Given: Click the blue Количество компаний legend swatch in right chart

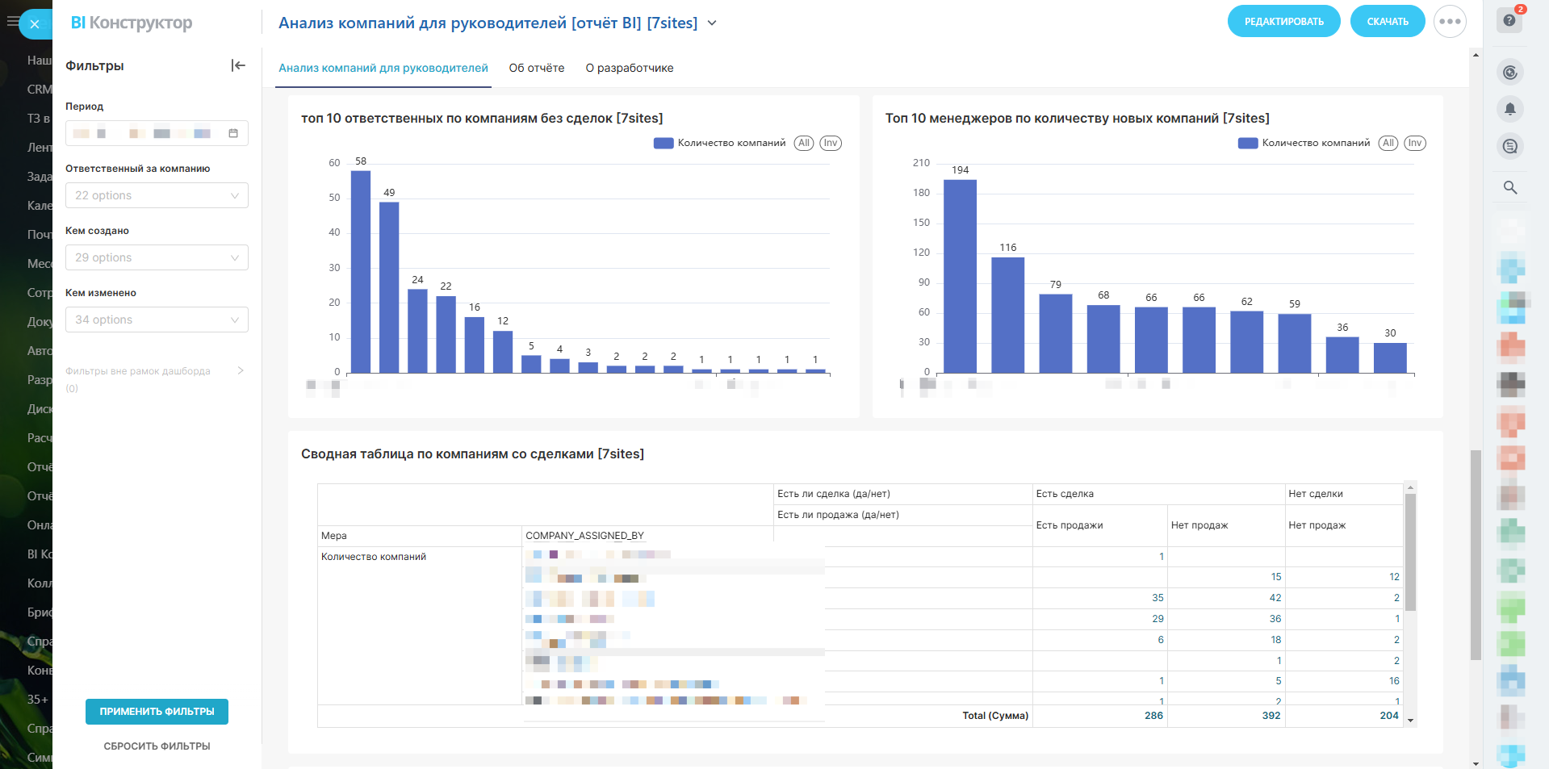Looking at the screenshot, I should click(x=1247, y=143).
